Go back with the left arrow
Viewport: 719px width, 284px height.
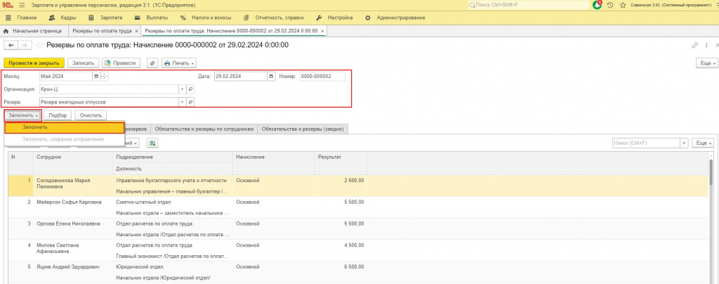click(11, 46)
